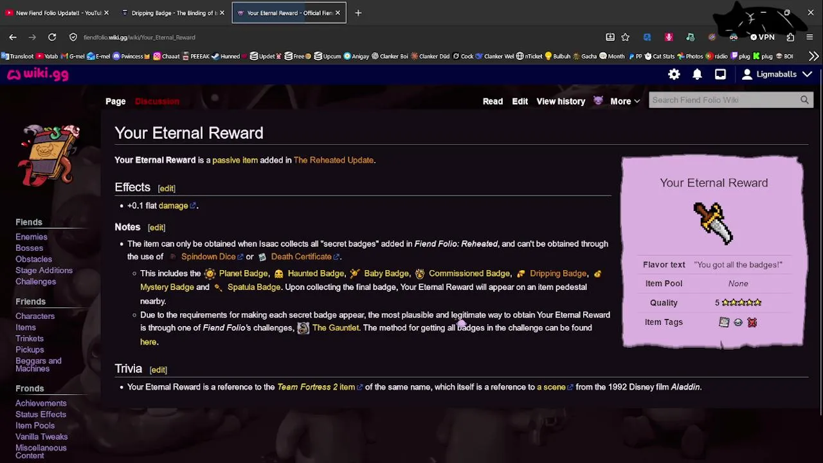Open the notifications bell
The height and width of the screenshot is (463, 823).
pyautogui.click(x=697, y=75)
